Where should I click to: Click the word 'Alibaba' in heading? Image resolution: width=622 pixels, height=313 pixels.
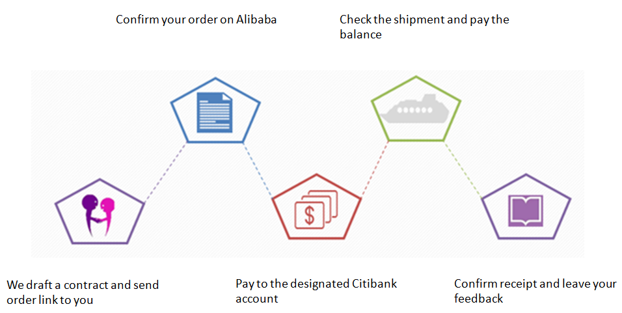(x=256, y=20)
